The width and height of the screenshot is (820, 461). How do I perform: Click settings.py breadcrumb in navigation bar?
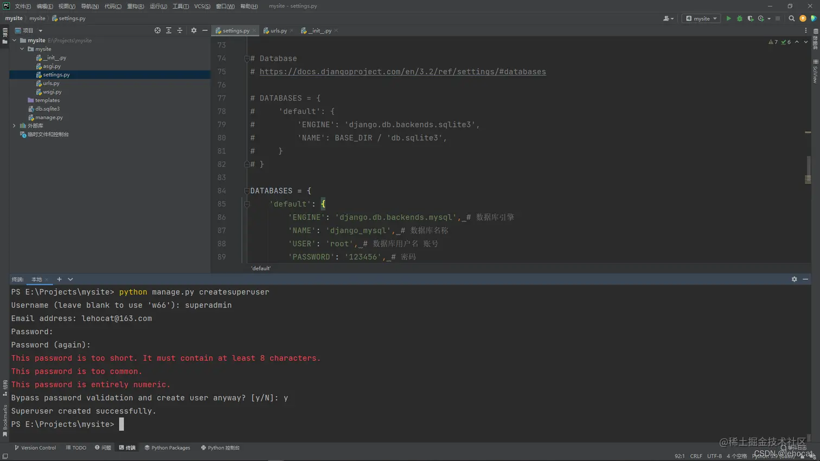point(69,18)
